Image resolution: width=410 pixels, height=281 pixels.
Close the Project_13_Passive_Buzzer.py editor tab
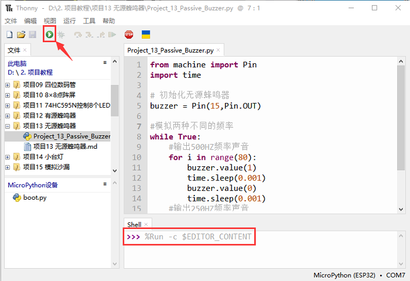tap(218, 51)
